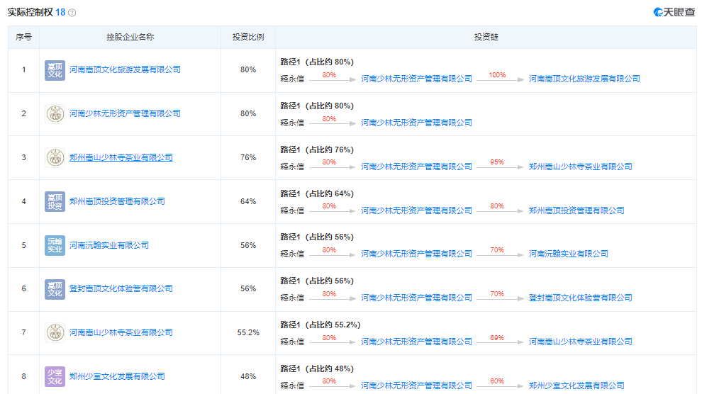Click the 投资链 column header
The image size is (702, 394).
point(486,37)
